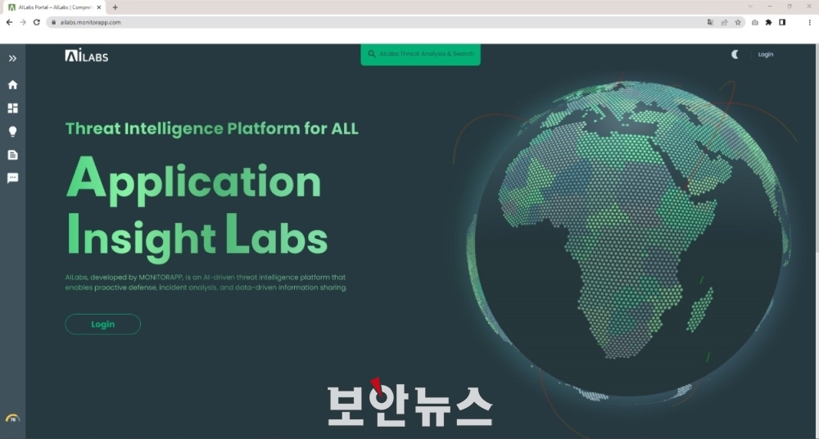
Task: Open the document reports sidebar icon
Action: tap(12, 155)
